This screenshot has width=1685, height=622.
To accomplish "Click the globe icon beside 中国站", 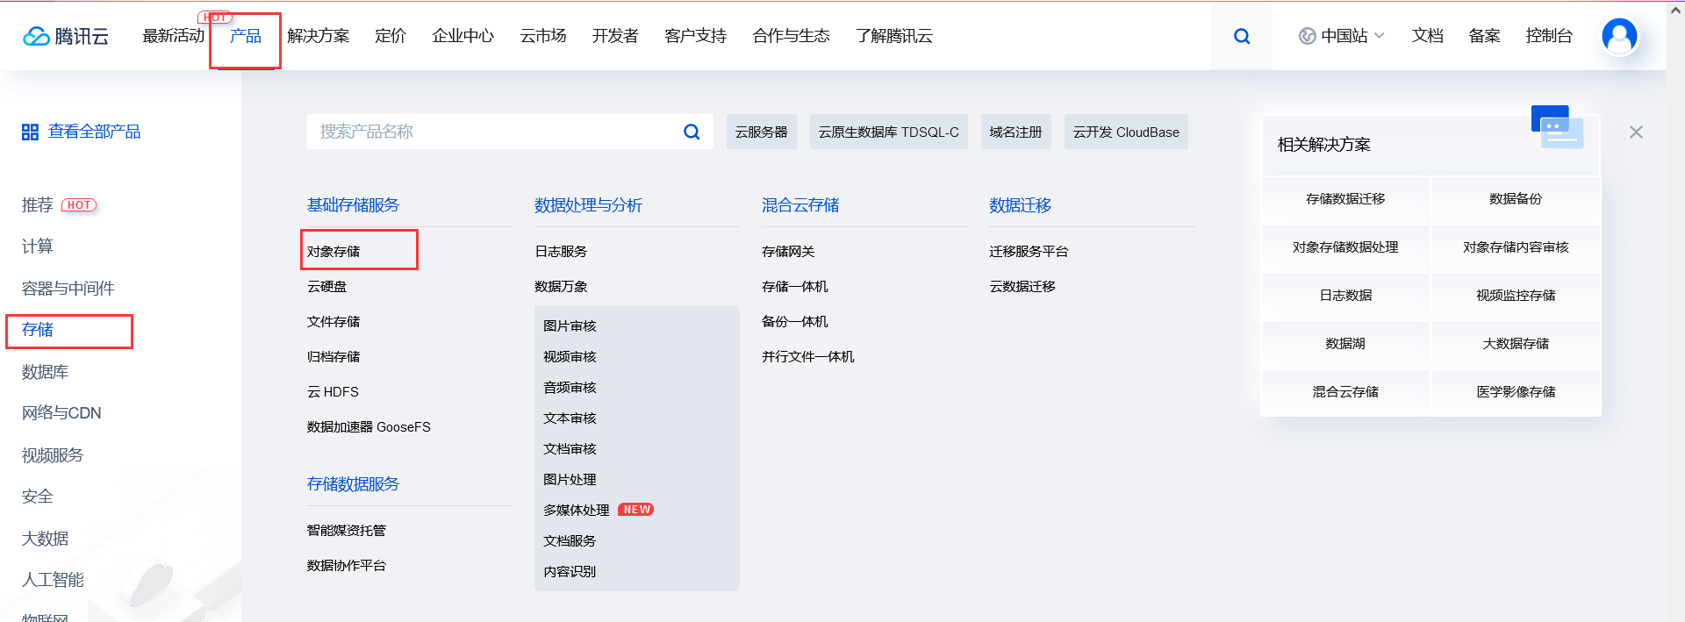I will tap(1307, 36).
